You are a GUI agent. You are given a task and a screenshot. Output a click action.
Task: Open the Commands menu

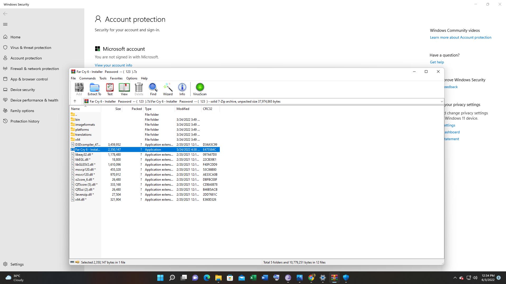click(87, 78)
